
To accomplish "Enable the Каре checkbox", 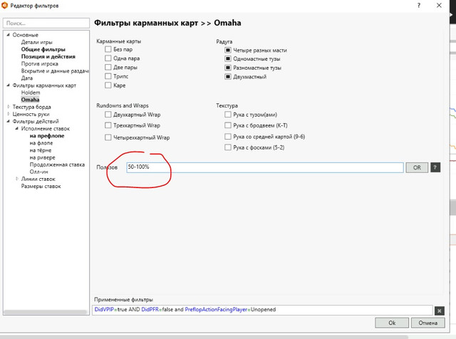I will tap(108, 85).
